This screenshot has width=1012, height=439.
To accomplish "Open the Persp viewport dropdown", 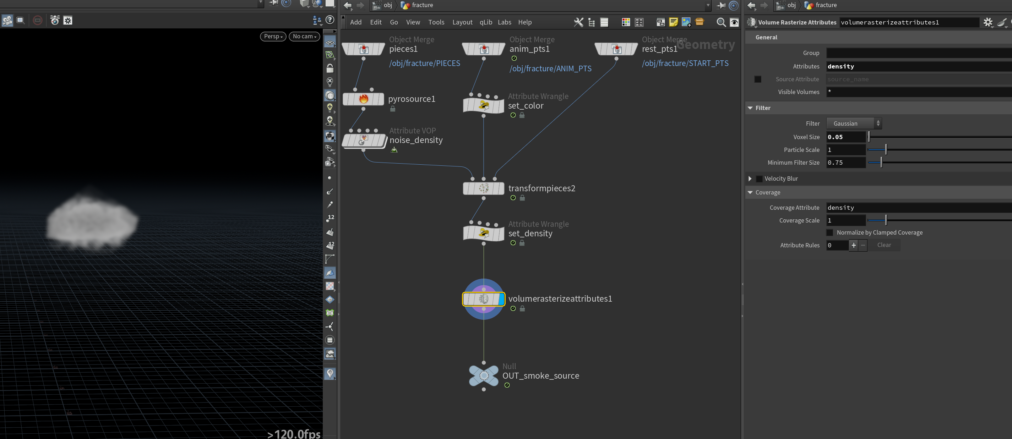I will (x=273, y=36).
